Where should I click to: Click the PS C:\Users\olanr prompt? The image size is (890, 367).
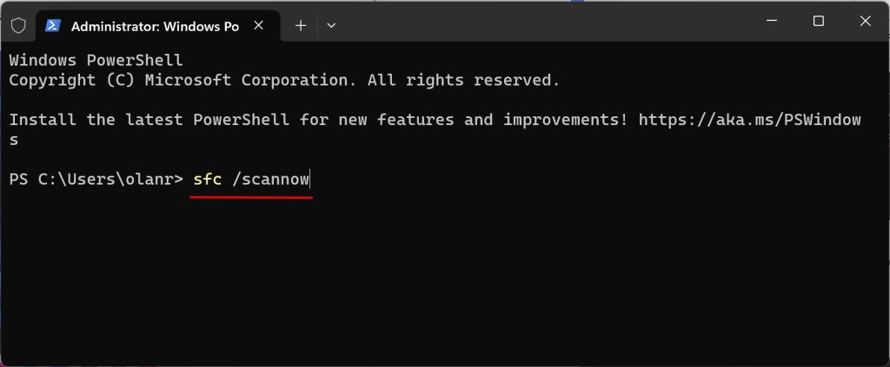click(x=96, y=180)
